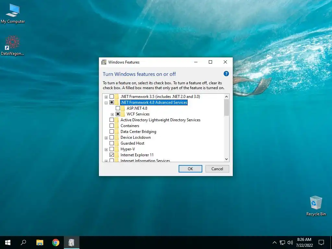Expand the .NET Framework 3.5 node
332x249 pixels.
(x=106, y=97)
